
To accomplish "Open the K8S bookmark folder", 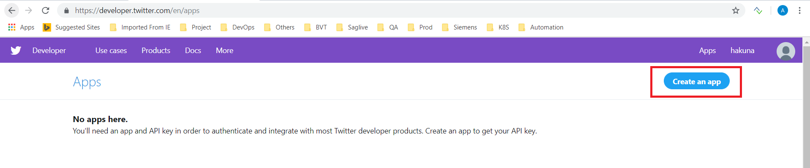I will [x=498, y=27].
